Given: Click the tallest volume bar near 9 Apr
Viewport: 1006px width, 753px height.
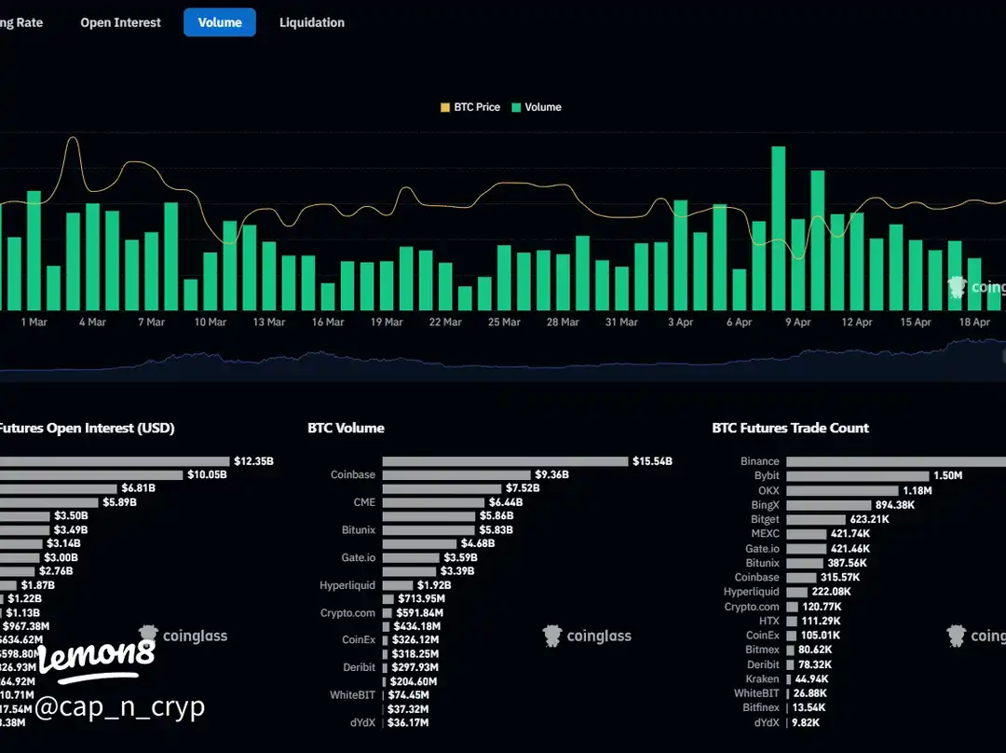Looking at the screenshot, I should coord(780,224).
